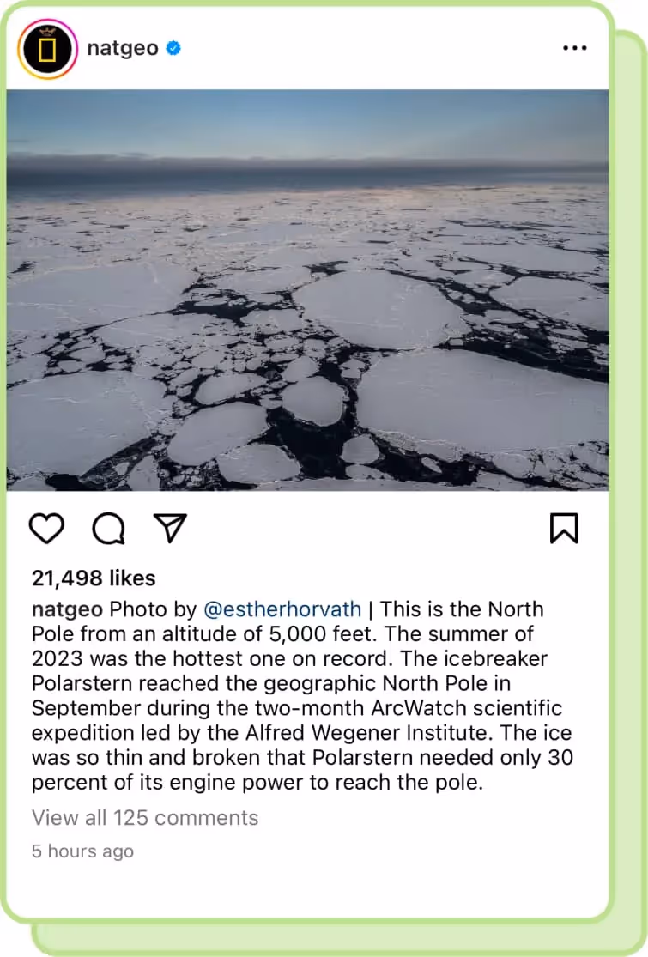Image resolution: width=648 pixels, height=957 pixels.
Task: See who liked by clicking 21,498 likes
Action: point(93,578)
